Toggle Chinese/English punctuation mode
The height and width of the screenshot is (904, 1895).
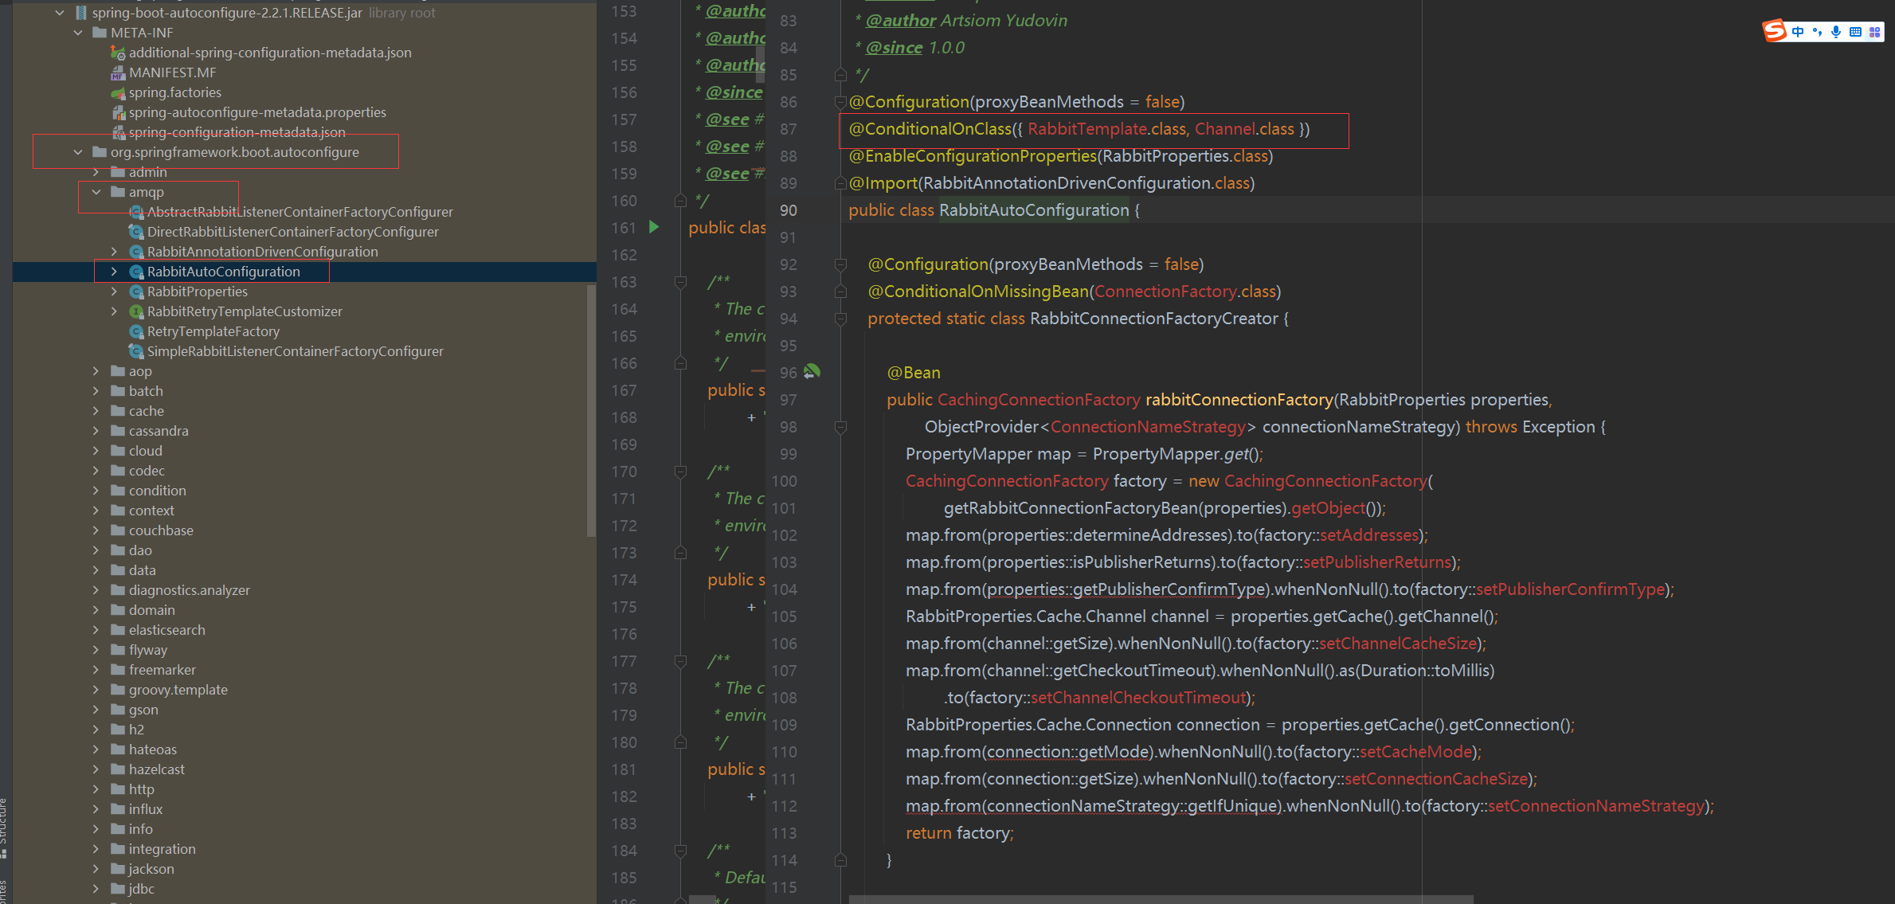(1817, 32)
